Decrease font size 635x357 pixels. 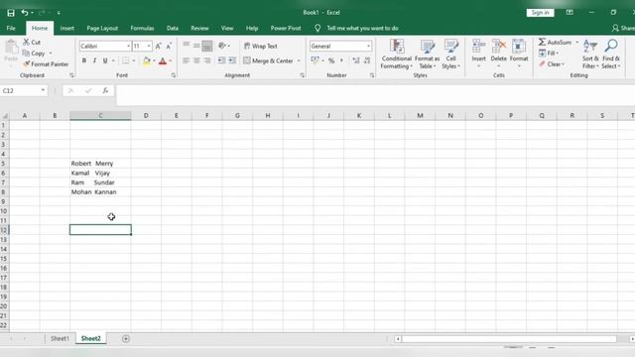(169, 47)
